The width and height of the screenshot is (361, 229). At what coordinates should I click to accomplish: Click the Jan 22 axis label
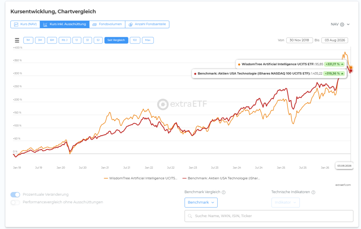(x=149, y=168)
